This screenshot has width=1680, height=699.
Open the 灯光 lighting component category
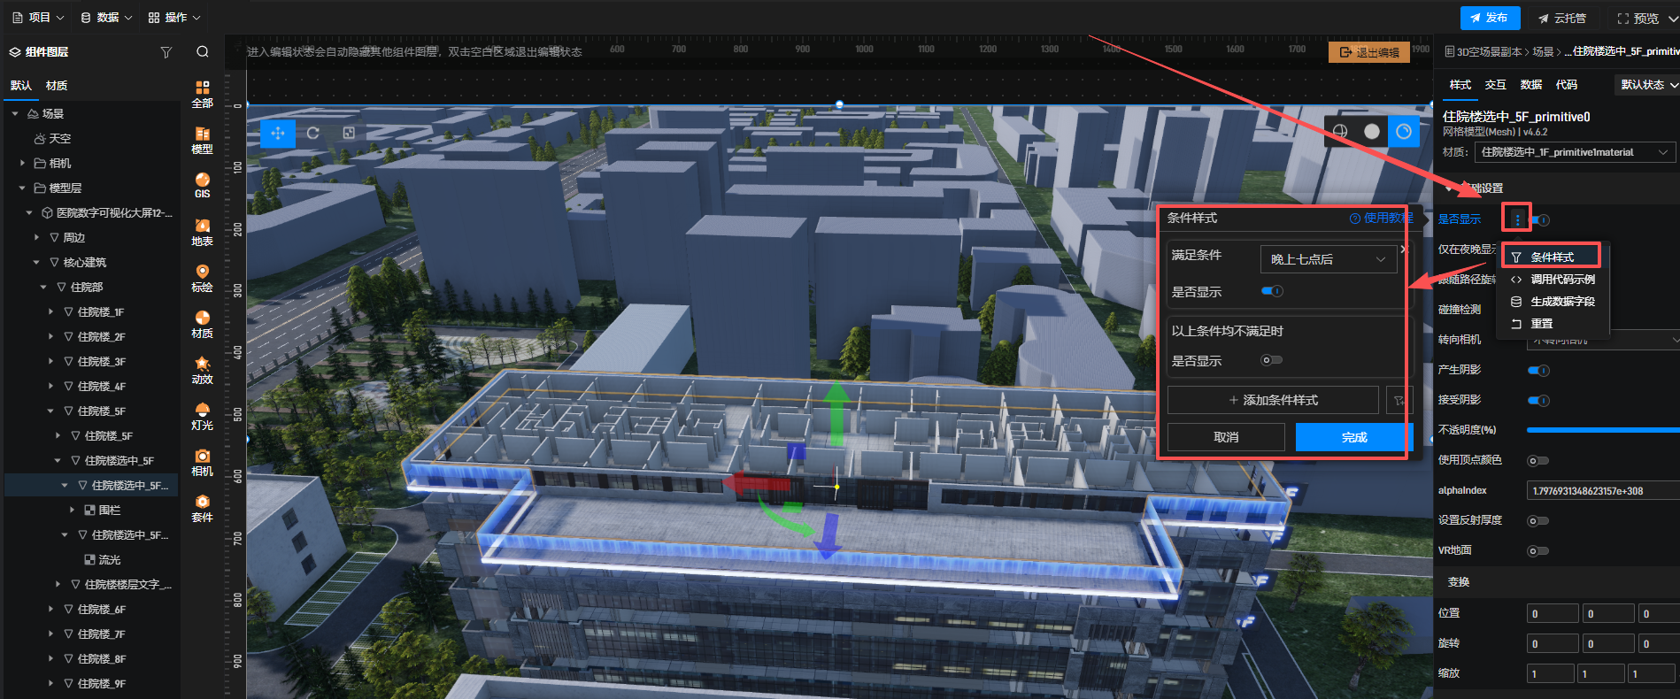point(202,416)
